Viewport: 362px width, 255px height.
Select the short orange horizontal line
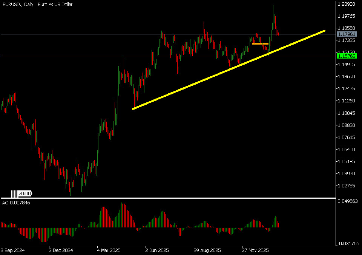[260, 44]
